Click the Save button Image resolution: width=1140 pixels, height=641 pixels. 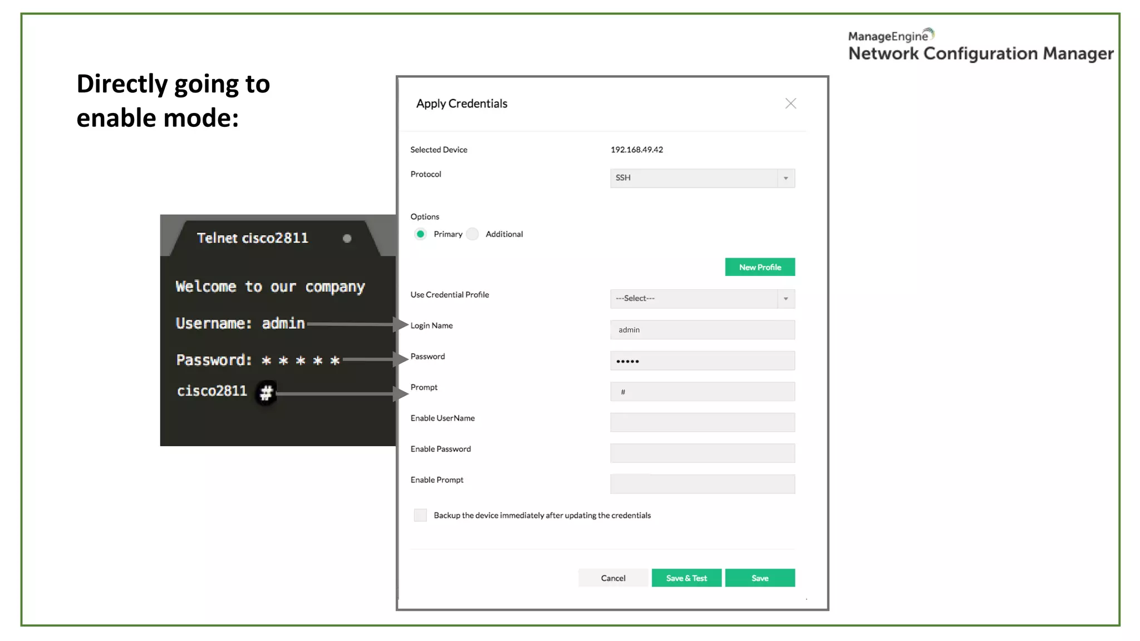click(760, 578)
